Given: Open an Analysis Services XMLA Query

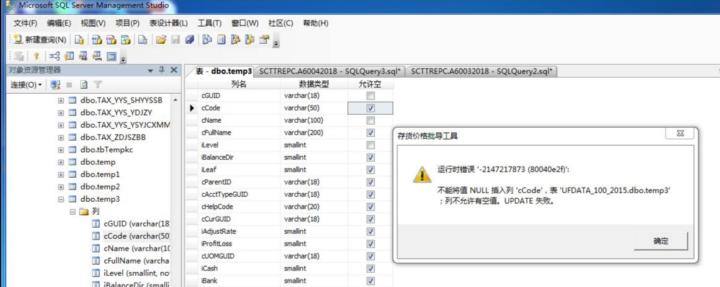Looking at the screenshot, I should pyautogui.click(x=125, y=40).
